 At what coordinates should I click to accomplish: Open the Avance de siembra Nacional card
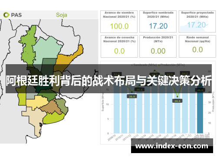click(119, 22)
